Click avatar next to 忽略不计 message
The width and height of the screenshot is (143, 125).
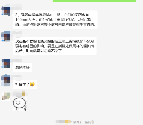coord(6,63)
